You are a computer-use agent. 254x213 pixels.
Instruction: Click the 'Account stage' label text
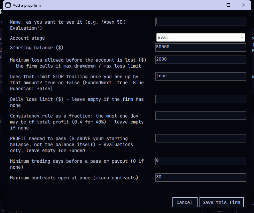click(x=27, y=38)
